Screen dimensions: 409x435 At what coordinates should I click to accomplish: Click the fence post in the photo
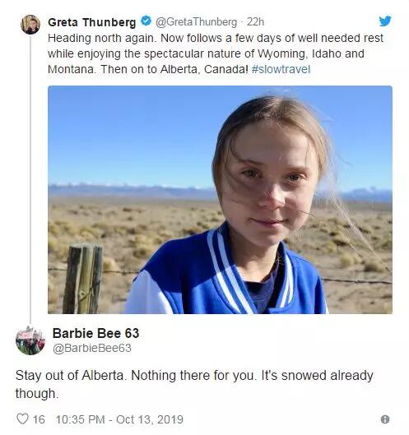tap(83, 278)
